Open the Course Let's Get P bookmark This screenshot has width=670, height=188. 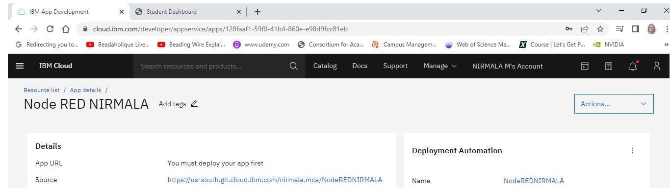(x=552, y=45)
